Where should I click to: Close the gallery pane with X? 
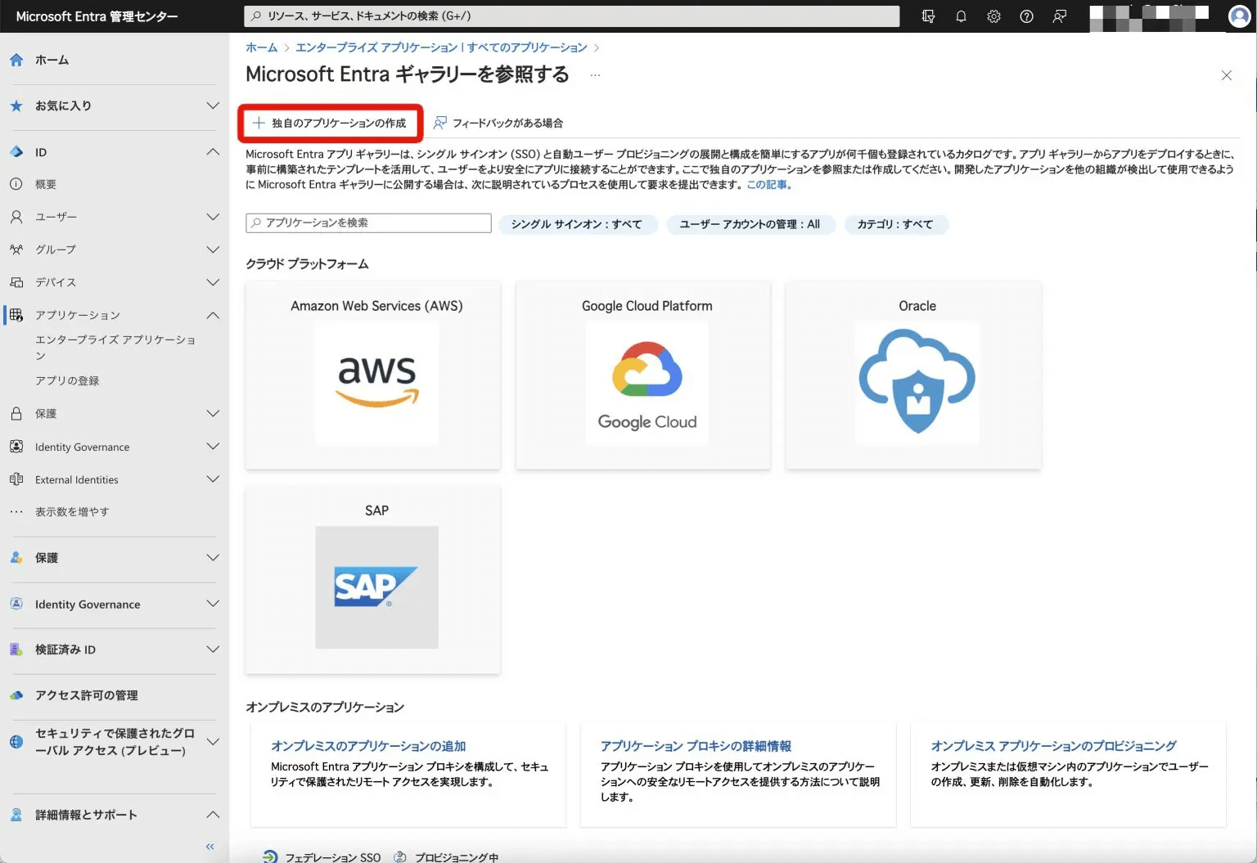(x=1226, y=75)
